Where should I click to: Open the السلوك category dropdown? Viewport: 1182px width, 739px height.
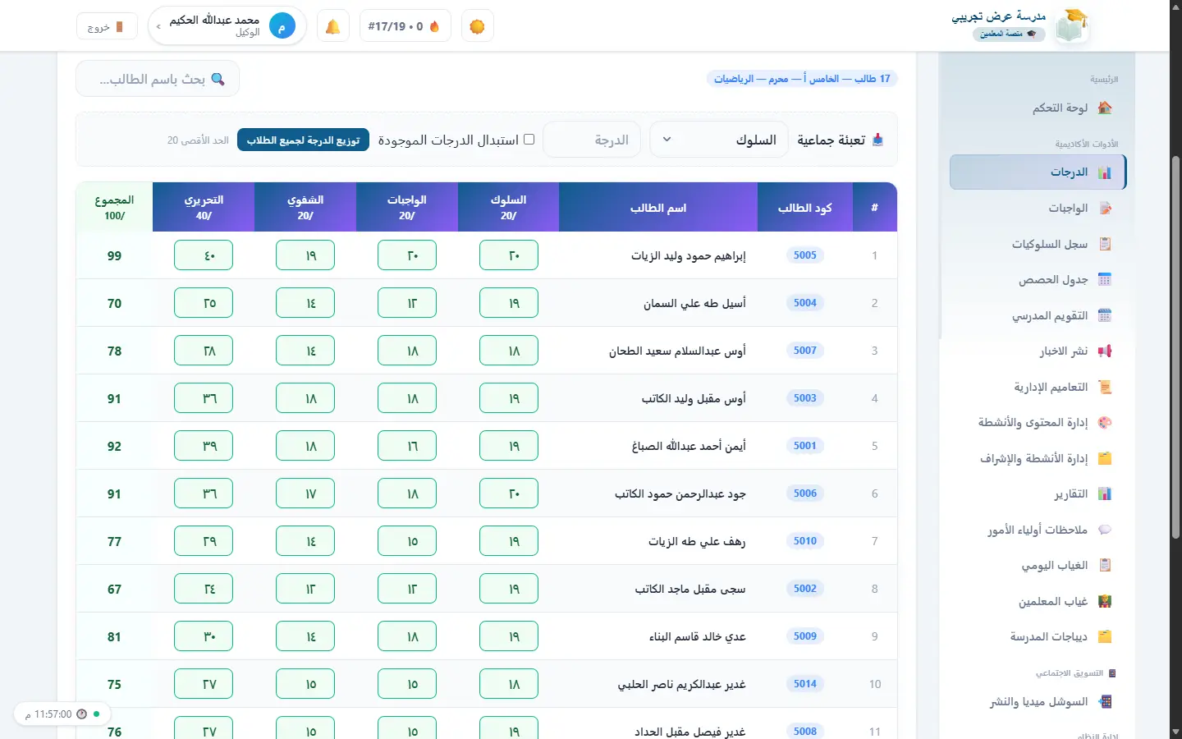coord(719,140)
